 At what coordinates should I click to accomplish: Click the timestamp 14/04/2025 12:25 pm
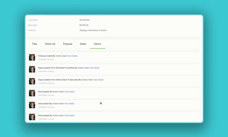pyautogui.click(x=46, y=83)
